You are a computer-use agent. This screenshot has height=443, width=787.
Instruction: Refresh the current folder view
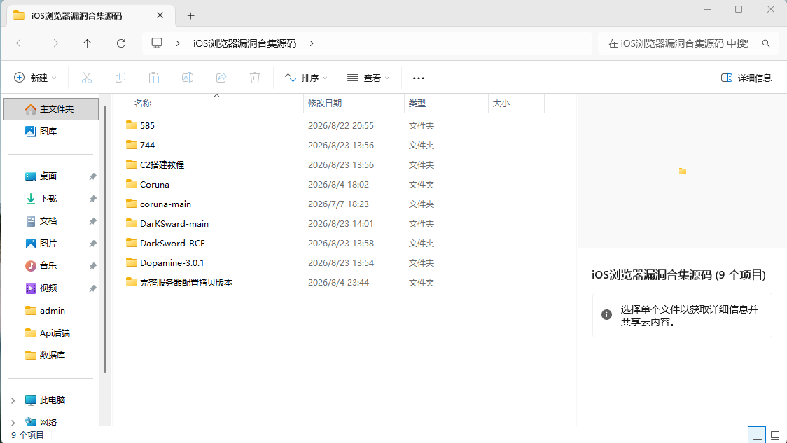pyautogui.click(x=121, y=43)
